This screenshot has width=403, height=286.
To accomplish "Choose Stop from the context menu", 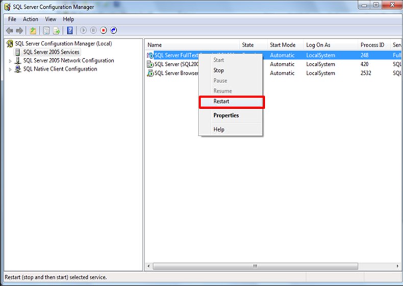I will tap(218, 70).
